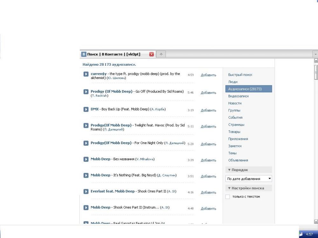Viewport: 318px width, 238px height.
Task: Click the taskbar clock showing 4:57
Action: coord(309,235)
